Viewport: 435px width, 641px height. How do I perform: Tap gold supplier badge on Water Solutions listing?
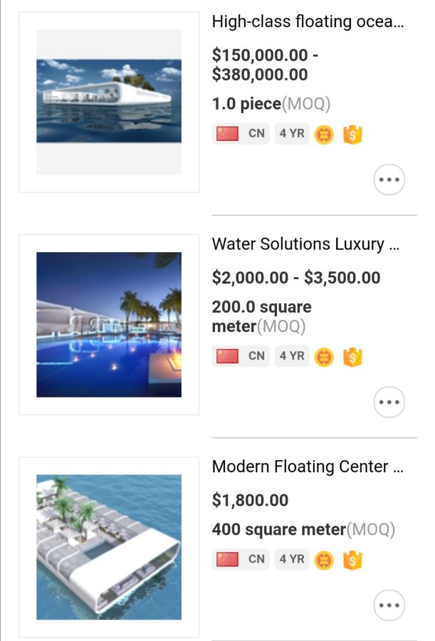pyautogui.click(x=324, y=356)
